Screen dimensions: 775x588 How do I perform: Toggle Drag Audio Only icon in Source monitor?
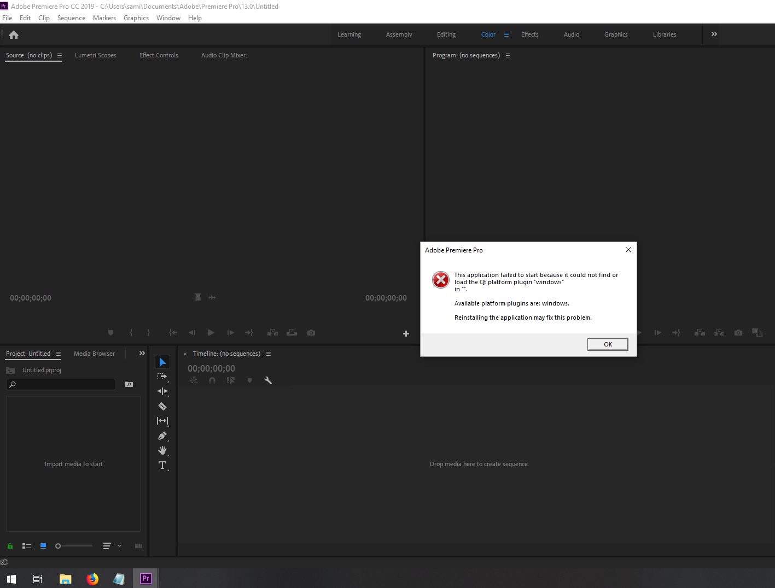212,297
